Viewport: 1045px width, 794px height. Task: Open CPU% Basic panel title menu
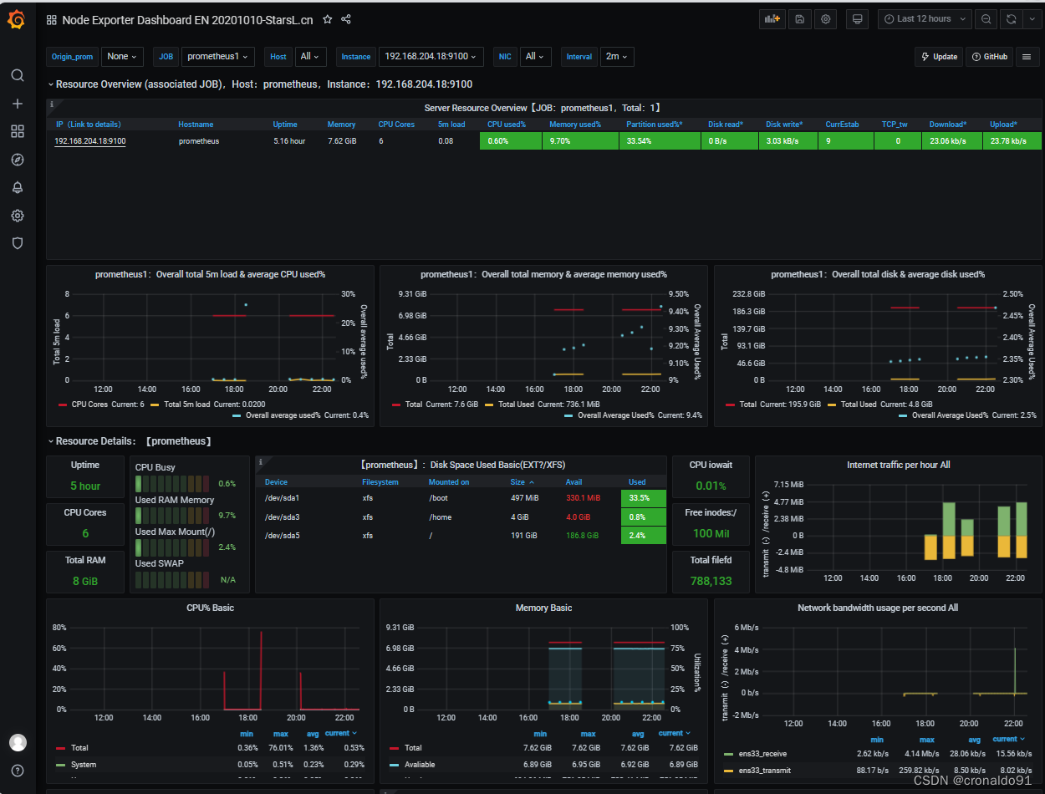[210, 608]
